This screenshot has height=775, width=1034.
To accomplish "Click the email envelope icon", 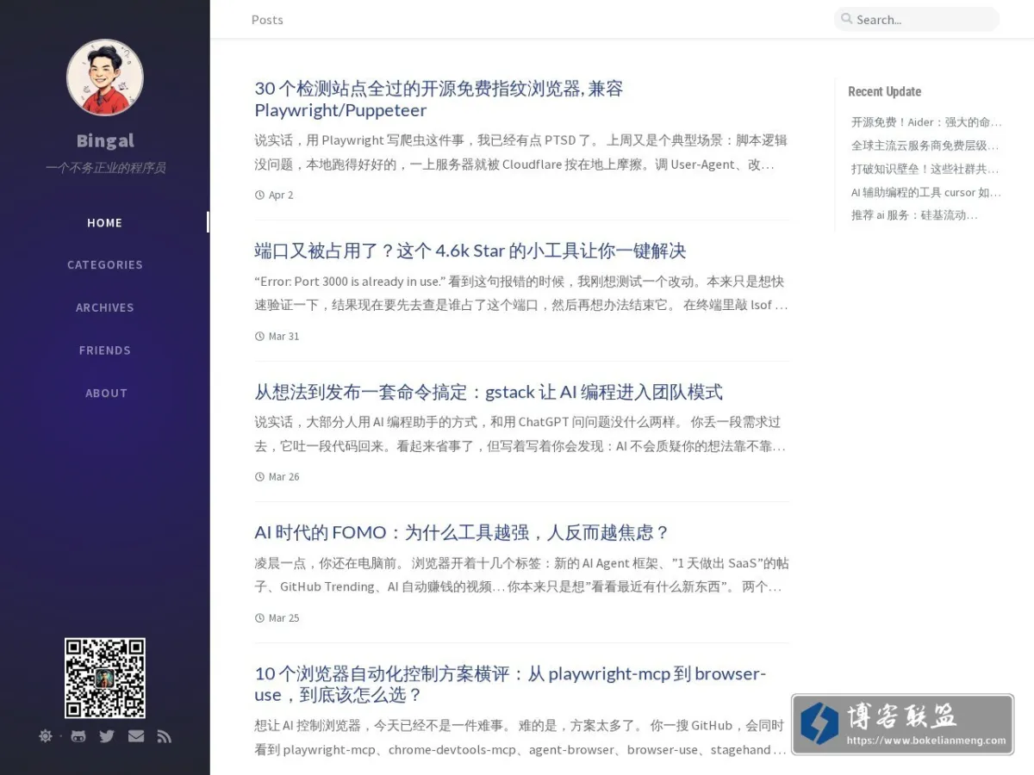I will pos(136,736).
